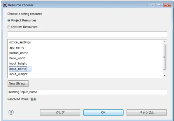This screenshot has width=174, height=121.
Task: Click the New String... button
Action: (x=18, y=84)
